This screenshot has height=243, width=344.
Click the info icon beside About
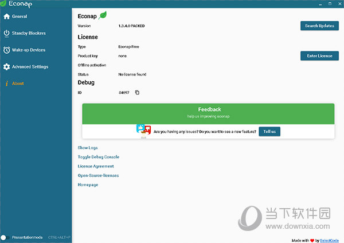[7, 83]
